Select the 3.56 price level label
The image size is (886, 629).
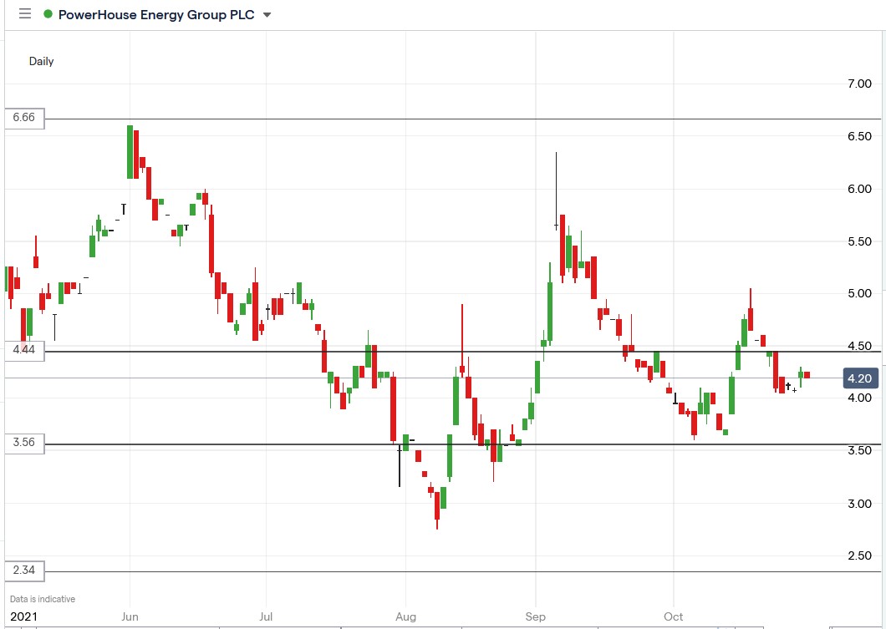point(24,444)
